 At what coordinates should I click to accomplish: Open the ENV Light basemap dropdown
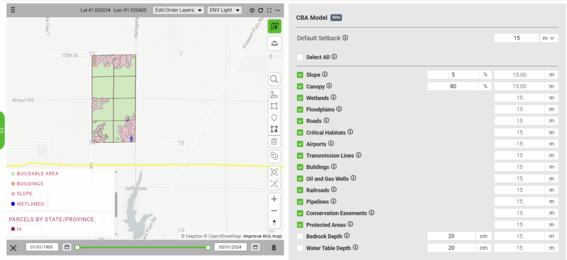(225, 10)
